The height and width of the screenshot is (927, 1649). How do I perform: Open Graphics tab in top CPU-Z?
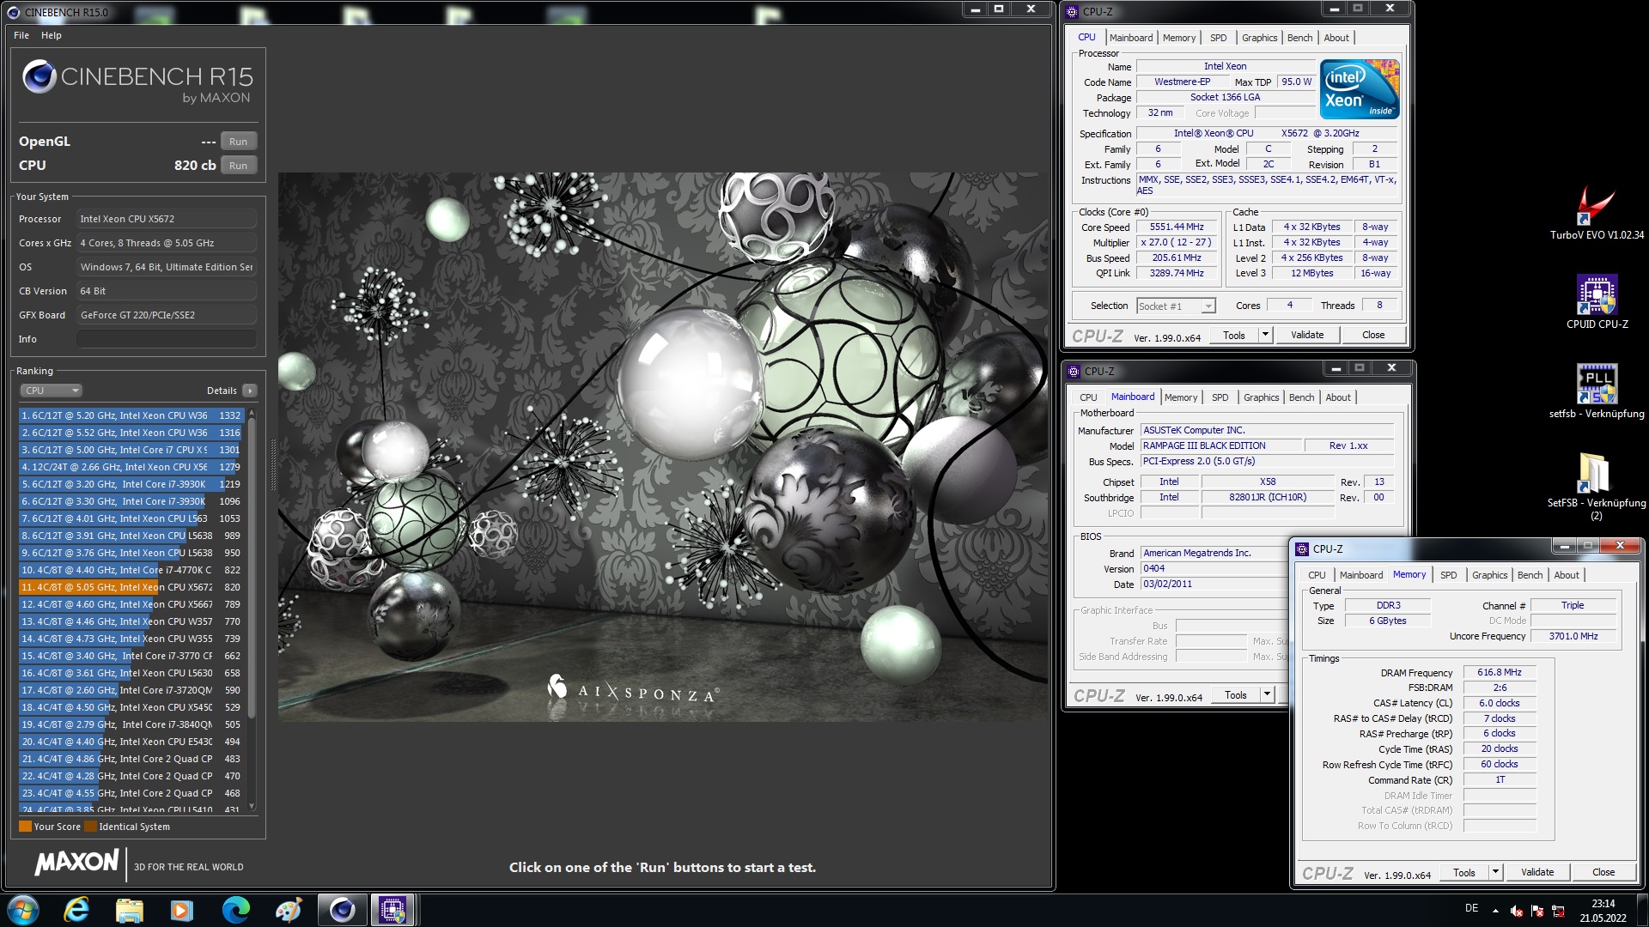[x=1259, y=38]
